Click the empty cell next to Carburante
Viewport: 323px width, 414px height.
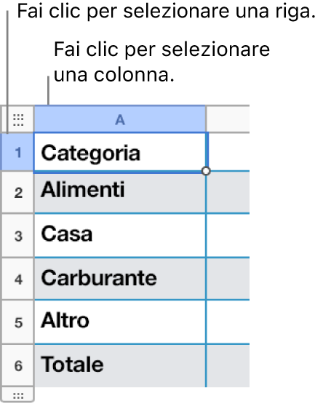(x=228, y=279)
